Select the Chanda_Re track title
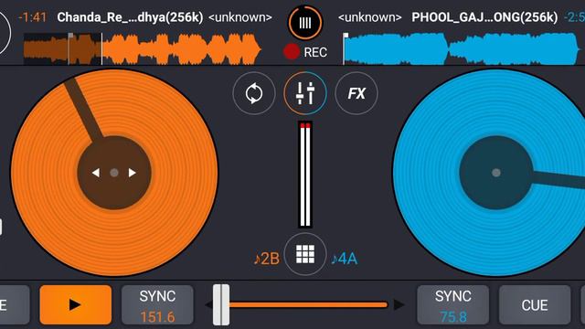The height and width of the screenshot is (329, 585). 130,17
